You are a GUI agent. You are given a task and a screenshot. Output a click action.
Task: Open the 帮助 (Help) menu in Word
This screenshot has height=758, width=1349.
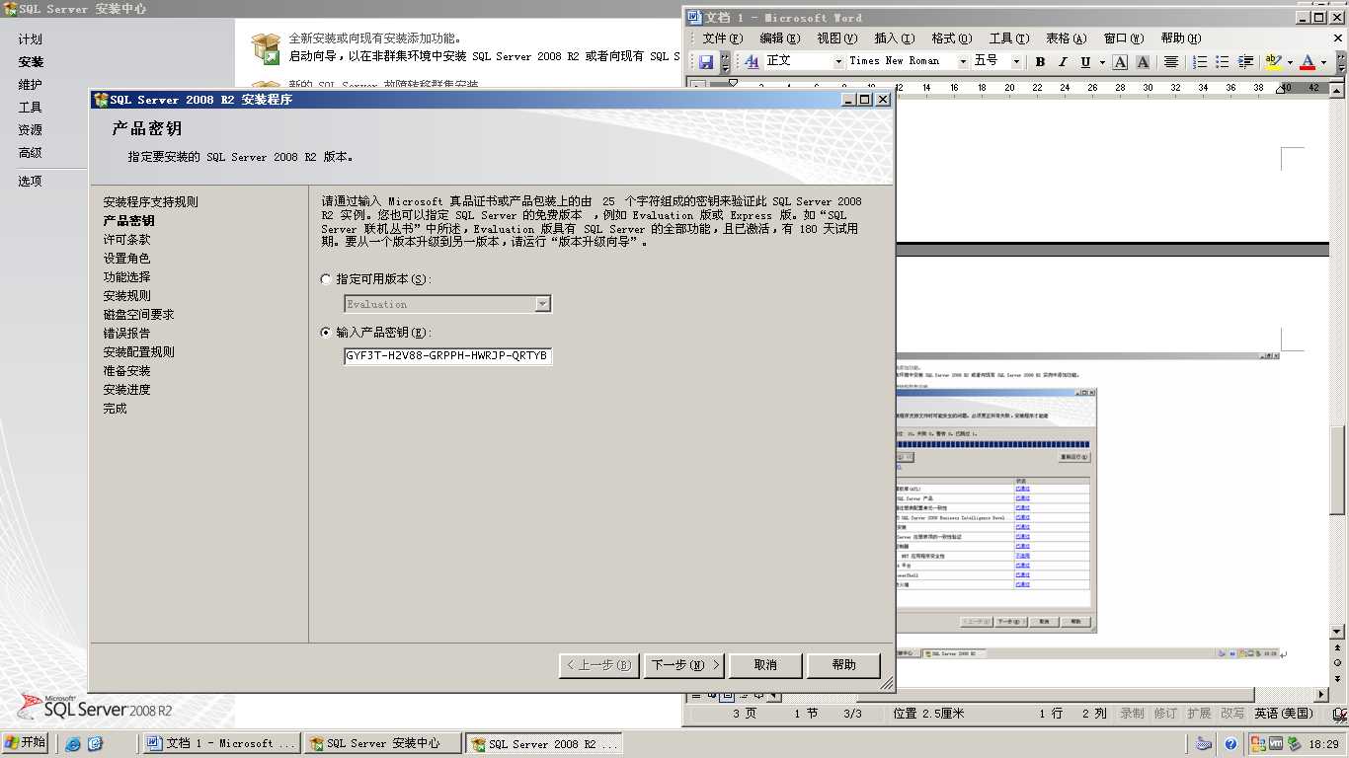[1180, 38]
